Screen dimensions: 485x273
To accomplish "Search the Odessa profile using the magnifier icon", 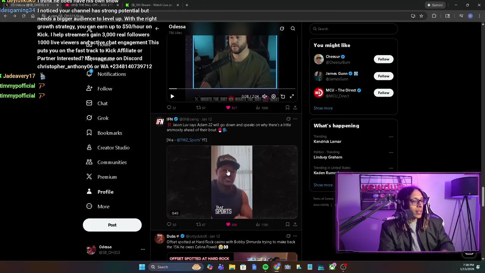I will (293, 28).
